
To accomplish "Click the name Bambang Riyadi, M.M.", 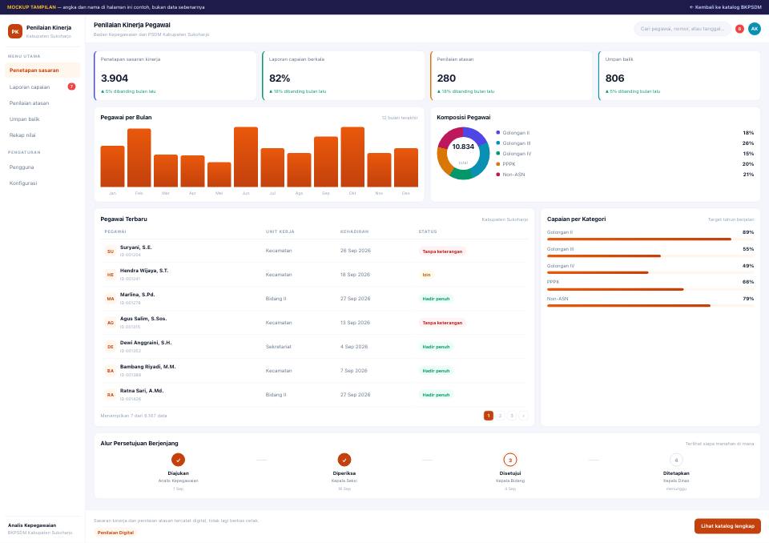I will 147,367.
